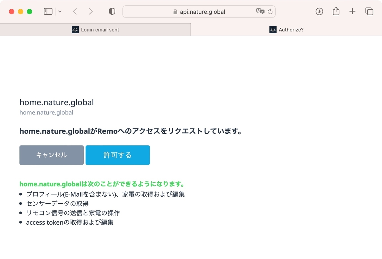The height and width of the screenshot is (259, 382).
Task: Show the tab overview
Action: point(369,12)
